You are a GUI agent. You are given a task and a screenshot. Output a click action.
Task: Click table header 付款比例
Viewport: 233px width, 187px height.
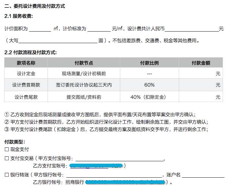149,63
